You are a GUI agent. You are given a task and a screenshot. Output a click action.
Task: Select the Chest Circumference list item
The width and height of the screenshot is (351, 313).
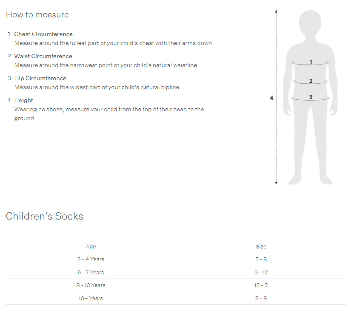(110, 39)
